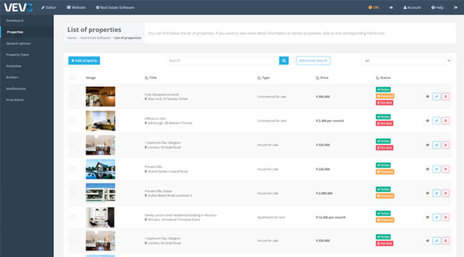View the Fully Equipped pizzeria property
The width and height of the screenshot is (464, 257).
[x=427, y=96]
